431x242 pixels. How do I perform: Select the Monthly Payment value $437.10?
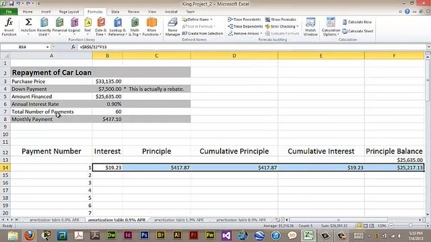[x=107, y=119]
